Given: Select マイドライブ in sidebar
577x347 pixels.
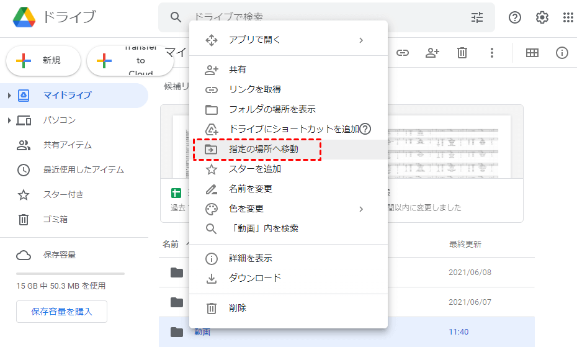Looking at the screenshot, I should [x=74, y=96].
